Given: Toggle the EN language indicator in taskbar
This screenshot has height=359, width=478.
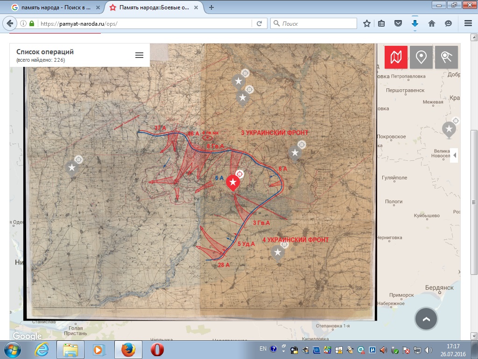Looking at the screenshot, I should coord(263,349).
